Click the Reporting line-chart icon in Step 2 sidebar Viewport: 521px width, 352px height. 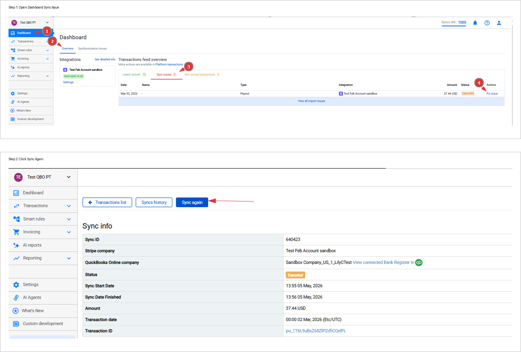point(16,258)
